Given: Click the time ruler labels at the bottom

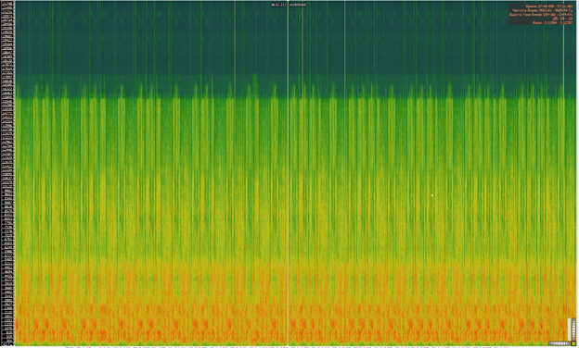Looking at the screenshot, I should click(x=288, y=347).
